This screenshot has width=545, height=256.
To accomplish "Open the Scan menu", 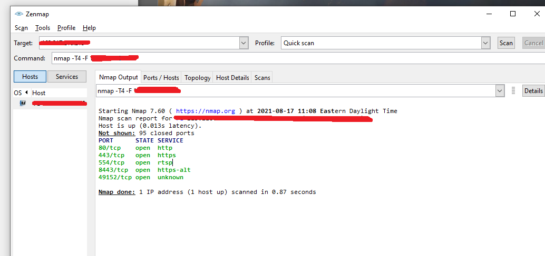I will click(21, 28).
